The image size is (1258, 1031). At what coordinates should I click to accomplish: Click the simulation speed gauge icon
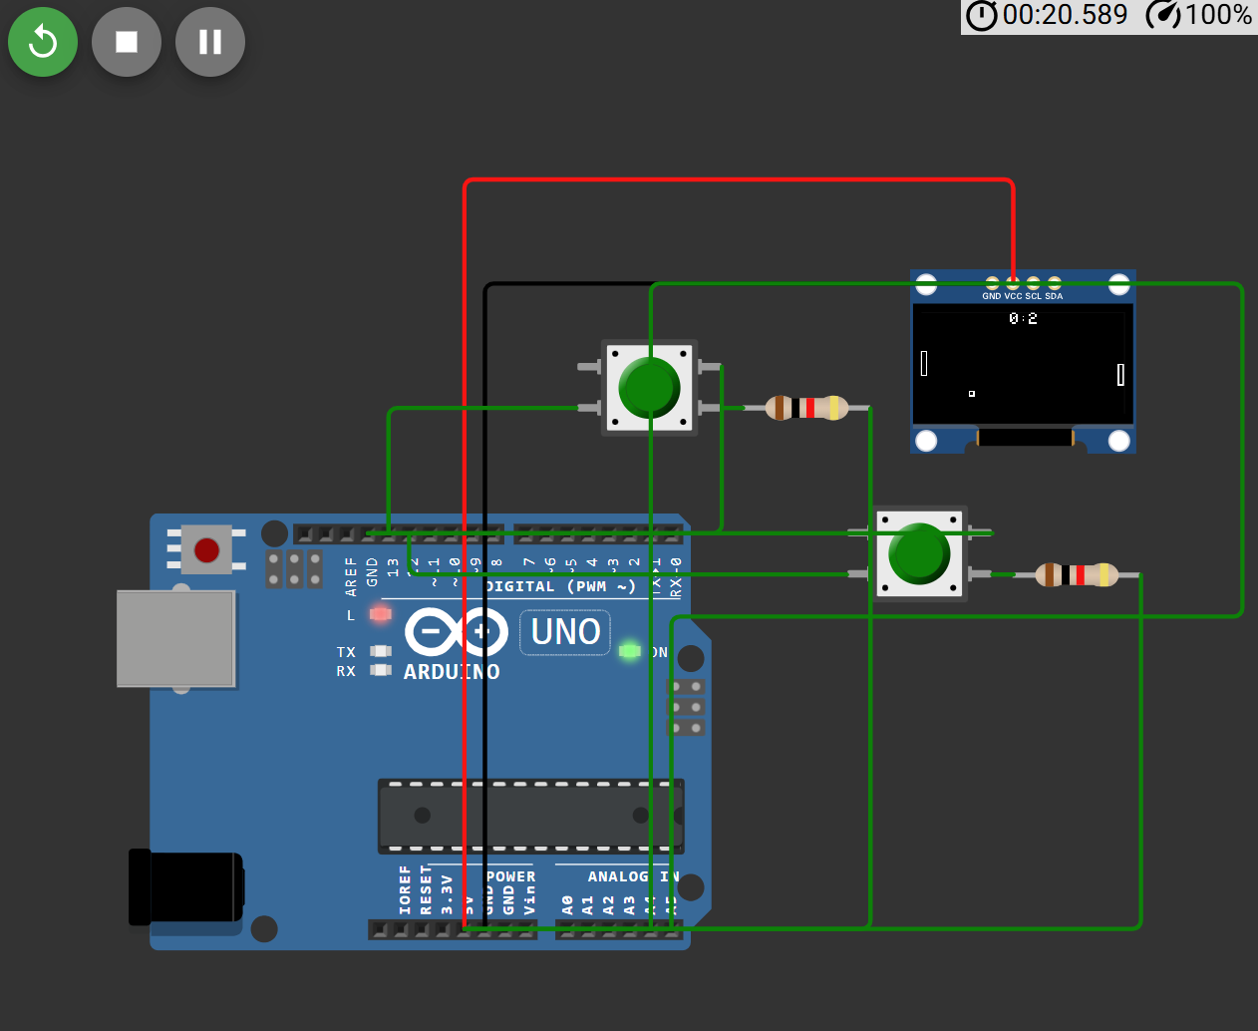click(1163, 15)
